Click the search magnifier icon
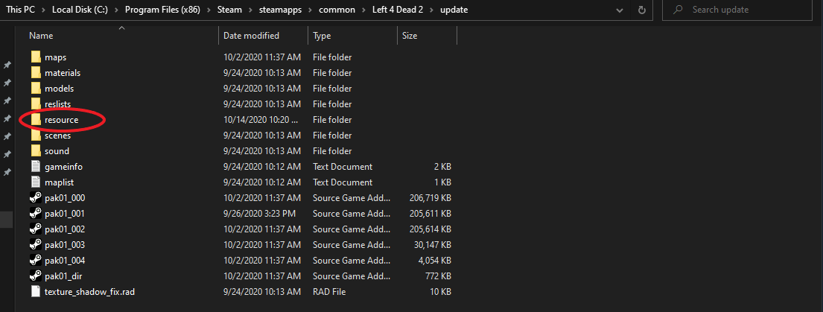823x312 pixels. click(679, 10)
